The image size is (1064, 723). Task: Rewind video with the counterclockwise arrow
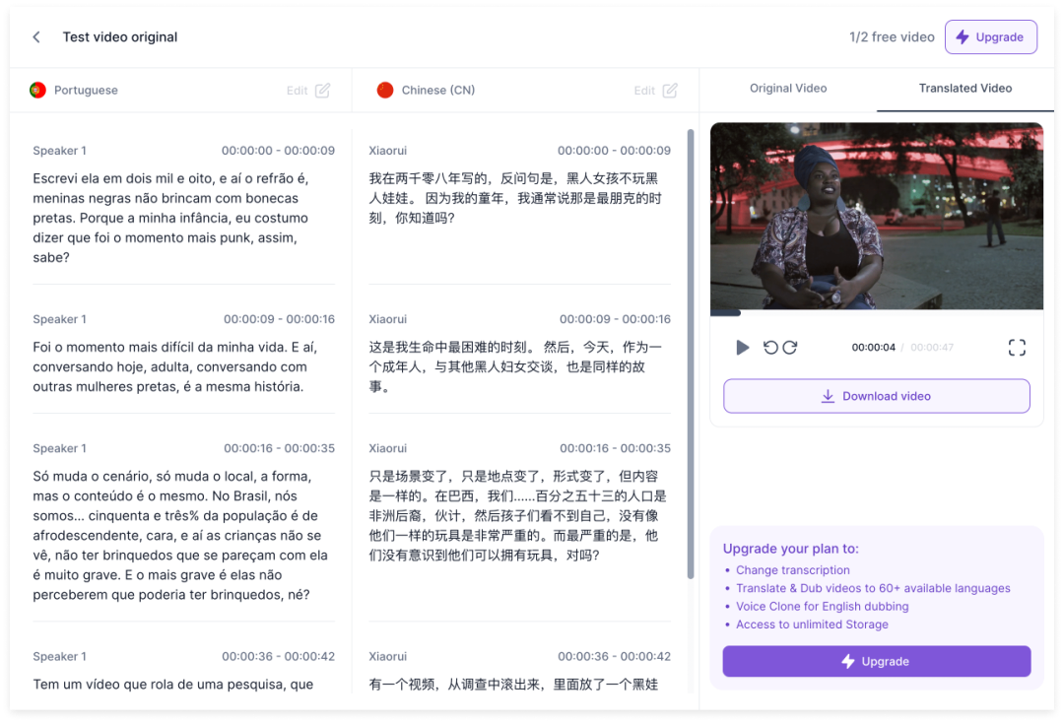770,348
